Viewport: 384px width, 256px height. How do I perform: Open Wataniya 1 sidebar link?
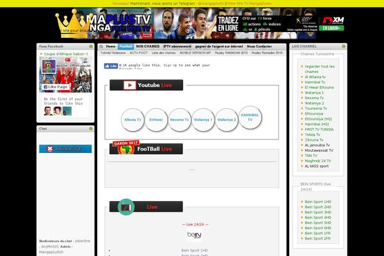314,93
